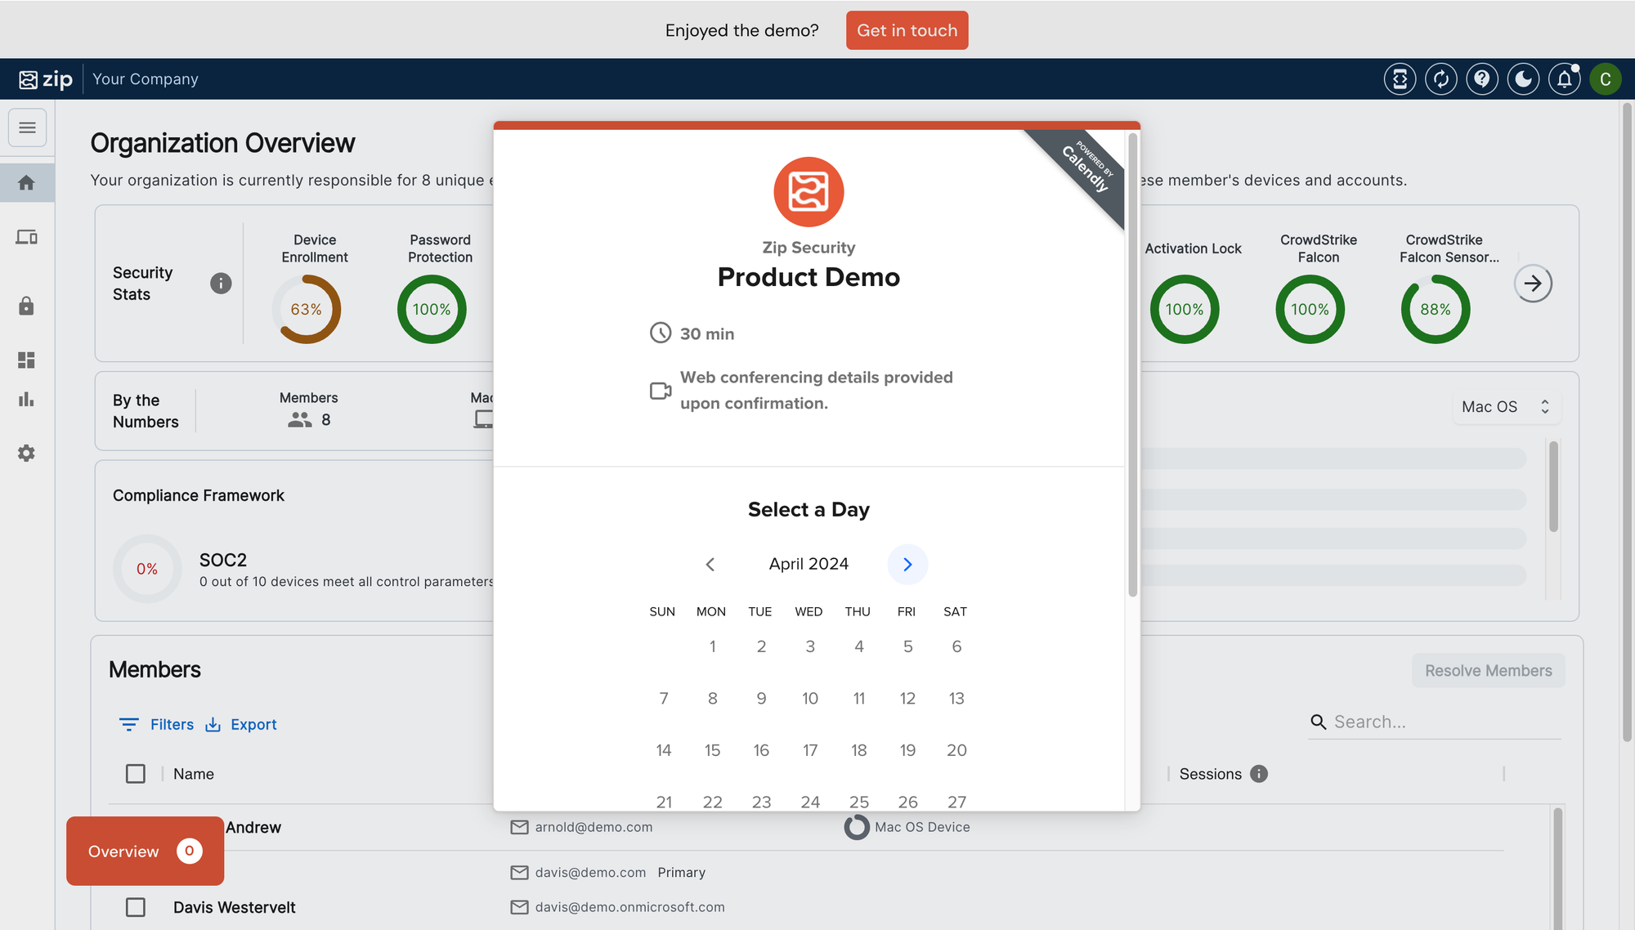The width and height of the screenshot is (1635, 930).
Task: Open the bar chart reports sidebar icon
Action: tap(27, 400)
